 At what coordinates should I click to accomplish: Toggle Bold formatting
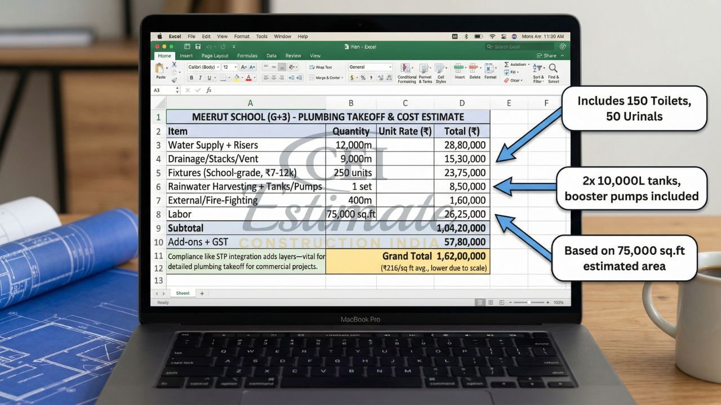tap(192, 78)
